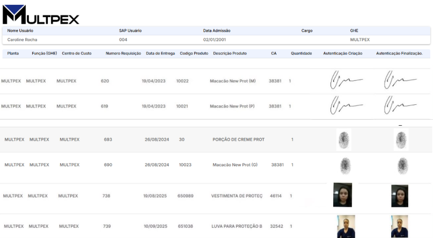
Task: View finalization fingerprint for requisition 693
Action: [x=401, y=140]
